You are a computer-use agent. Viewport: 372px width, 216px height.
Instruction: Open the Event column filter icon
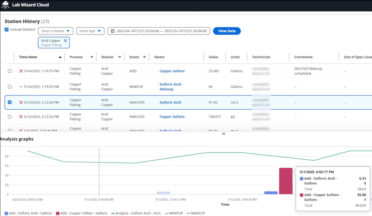tap(144, 57)
